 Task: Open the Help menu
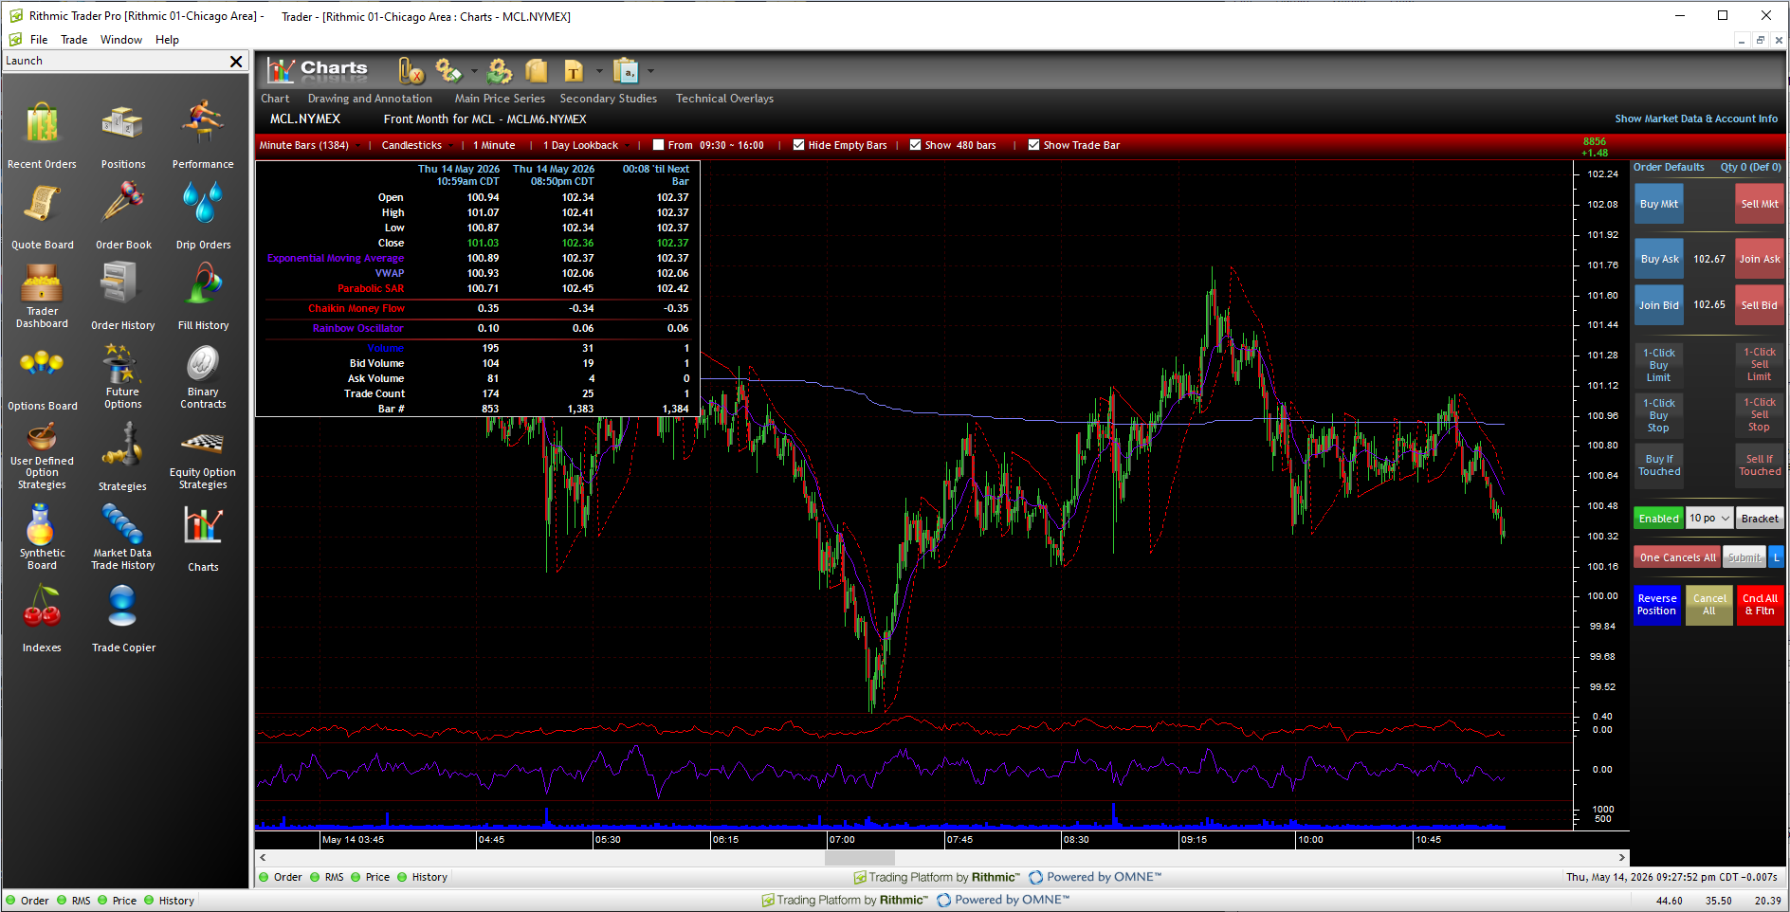coord(168,40)
